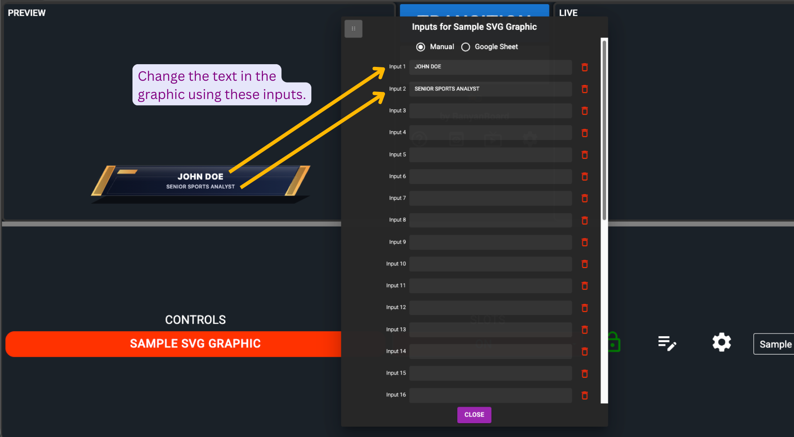The height and width of the screenshot is (437, 794).
Task: Click the trash icon next to Input 5
Action: pyautogui.click(x=584, y=155)
